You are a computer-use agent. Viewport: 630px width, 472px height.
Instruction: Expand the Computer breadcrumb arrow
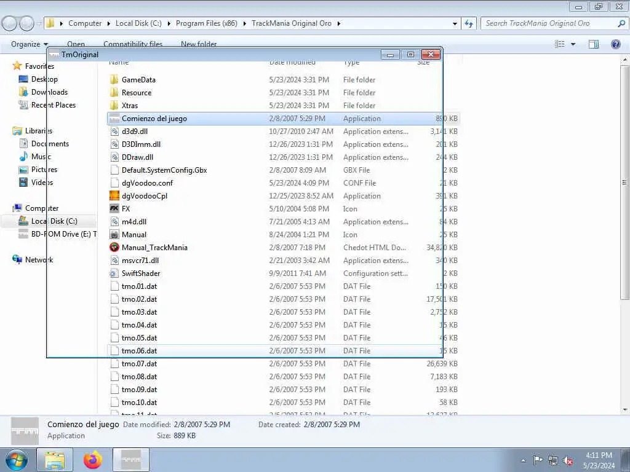pyautogui.click(x=109, y=24)
